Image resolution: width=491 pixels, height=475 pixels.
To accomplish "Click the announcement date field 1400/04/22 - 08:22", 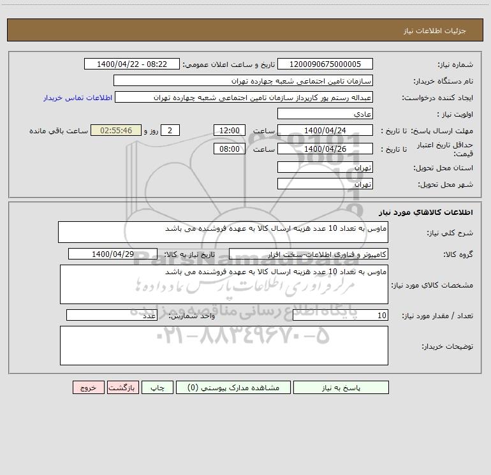I will [132, 64].
